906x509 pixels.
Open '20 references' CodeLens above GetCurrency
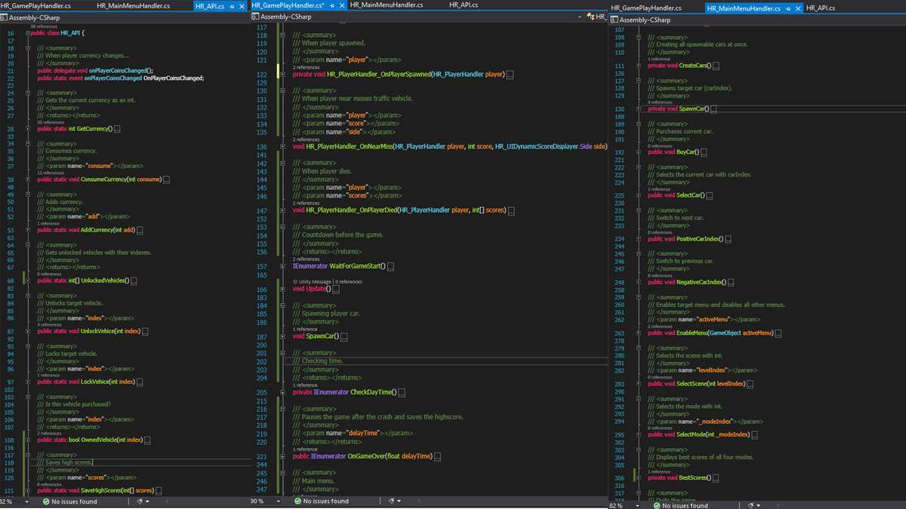[x=51, y=122]
